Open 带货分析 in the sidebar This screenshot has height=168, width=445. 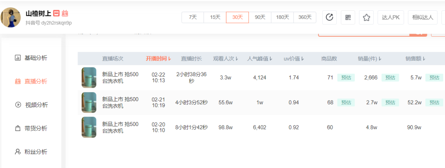31,128
